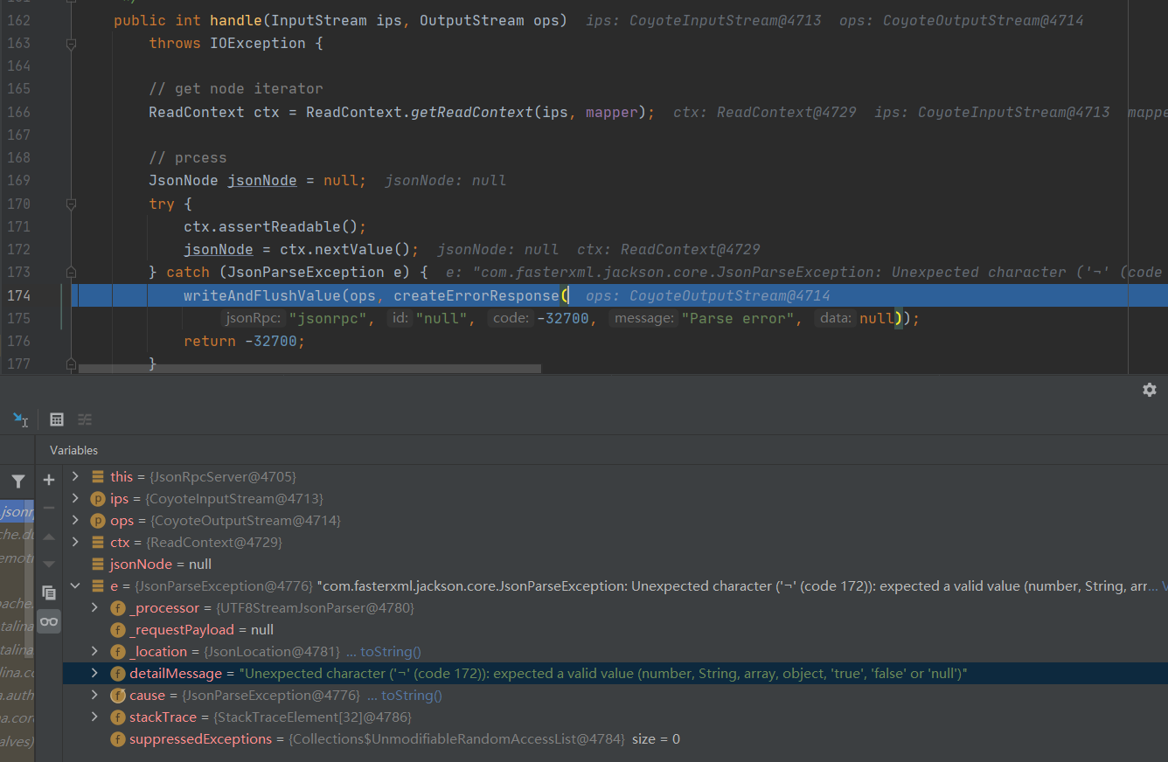
Task: Click the toString() link for _location
Action: [x=390, y=652]
